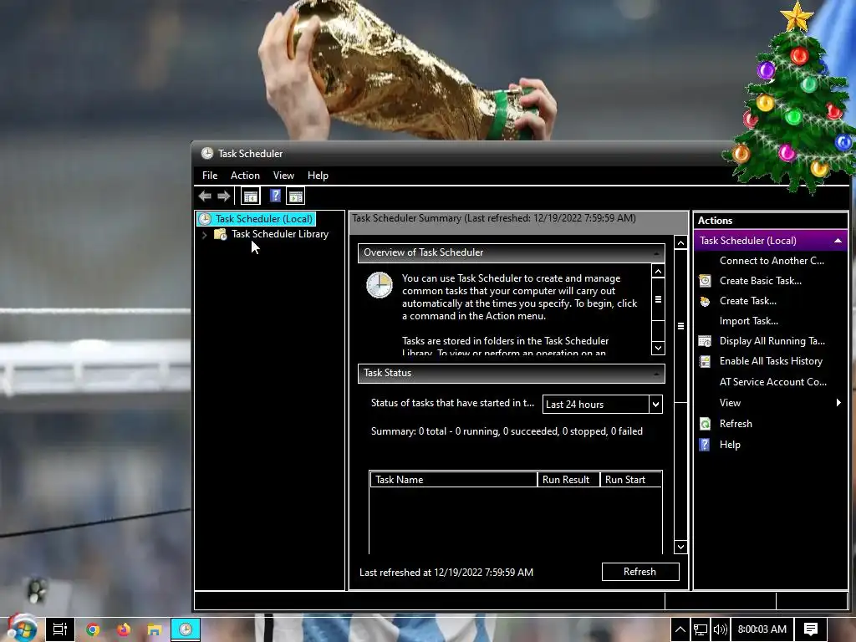
Task: Collapse the Overview of Task Scheduler section
Action: pyautogui.click(x=657, y=252)
